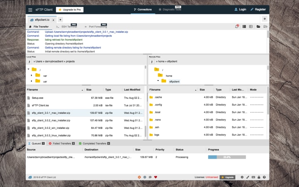The width and height of the screenshot is (299, 187).
Task: Open connection settings gear at tab bar right
Action: [265, 19]
